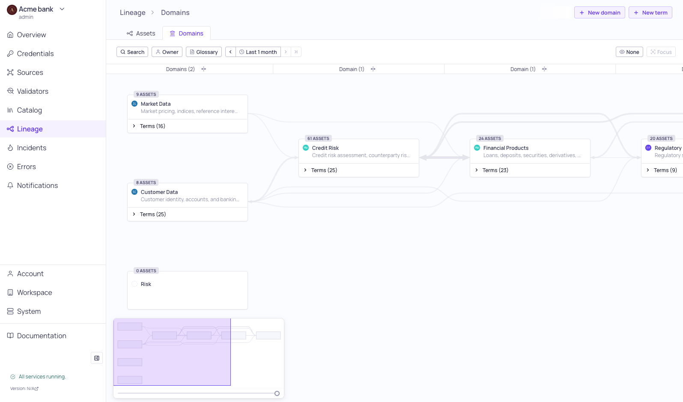
Task: Expand Terms (16) under Market Data
Action: coord(188,126)
